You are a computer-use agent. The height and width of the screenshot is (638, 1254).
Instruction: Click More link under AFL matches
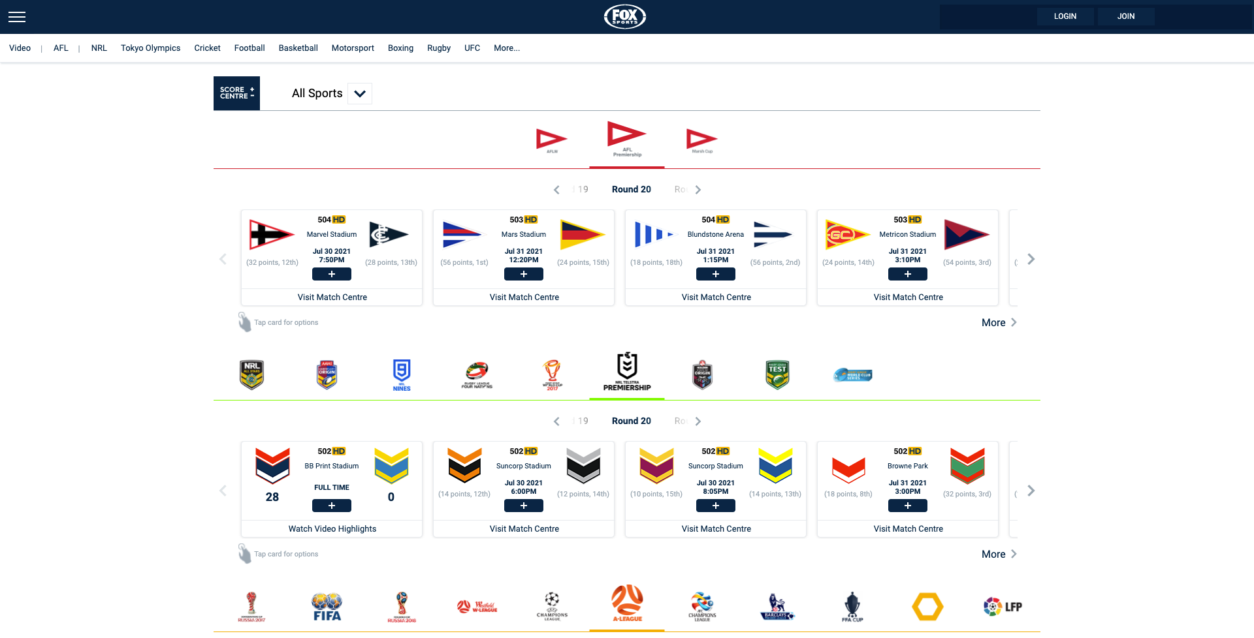(x=999, y=323)
